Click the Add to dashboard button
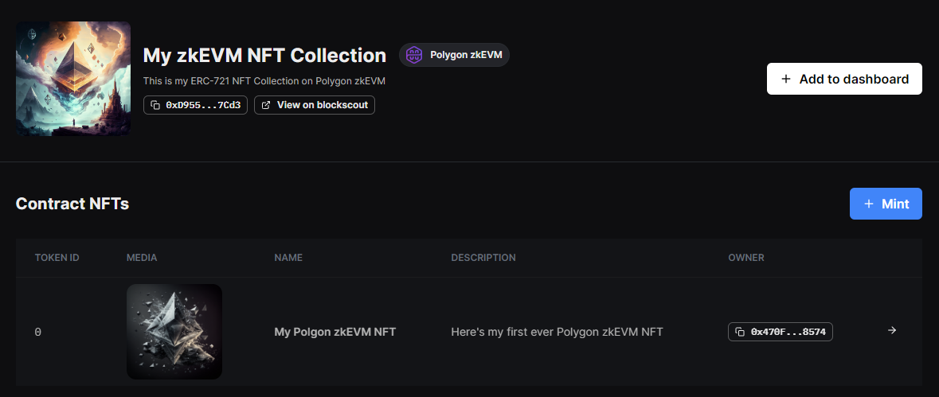Screen dimensions: 939x397 pos(844,79)
